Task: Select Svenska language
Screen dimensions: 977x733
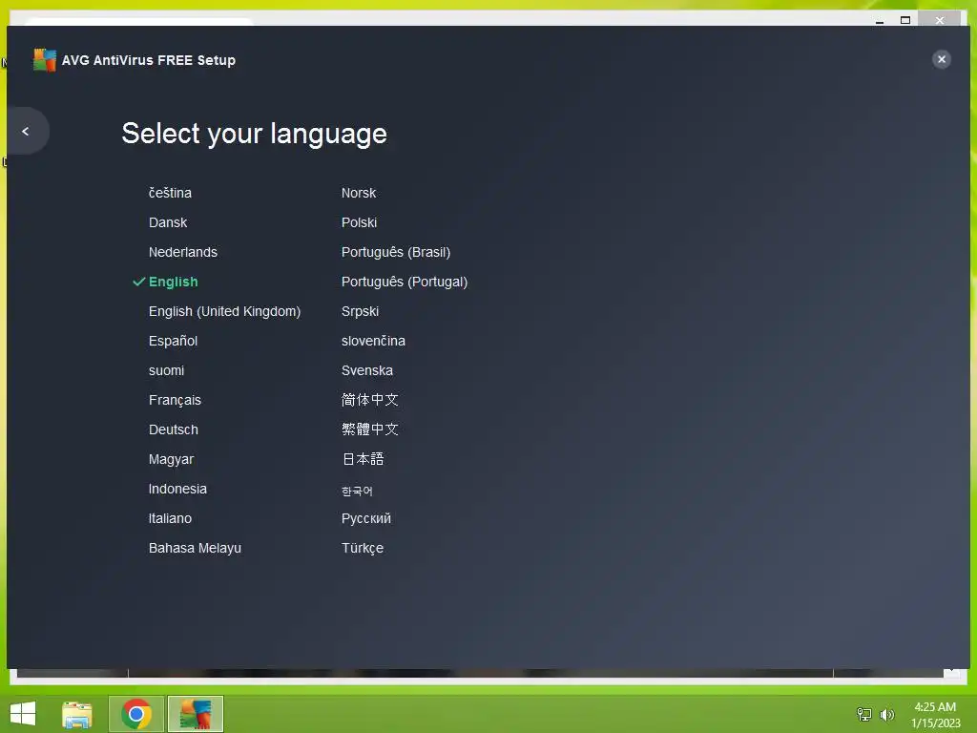Action: [x=367, y=370]
